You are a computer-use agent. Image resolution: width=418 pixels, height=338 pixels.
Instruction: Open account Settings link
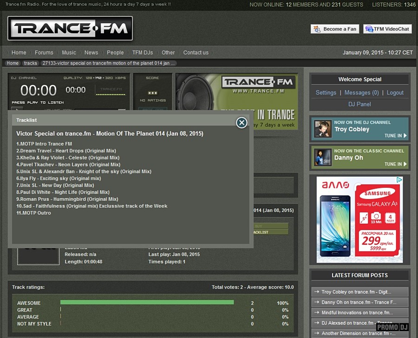(x=326, y=93)
